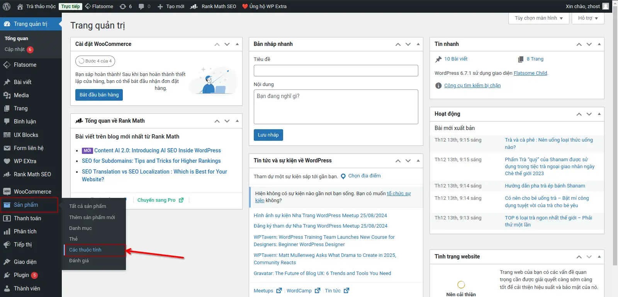Click the Lưu nháp button

pyautogui.click(x=268, y=135)
